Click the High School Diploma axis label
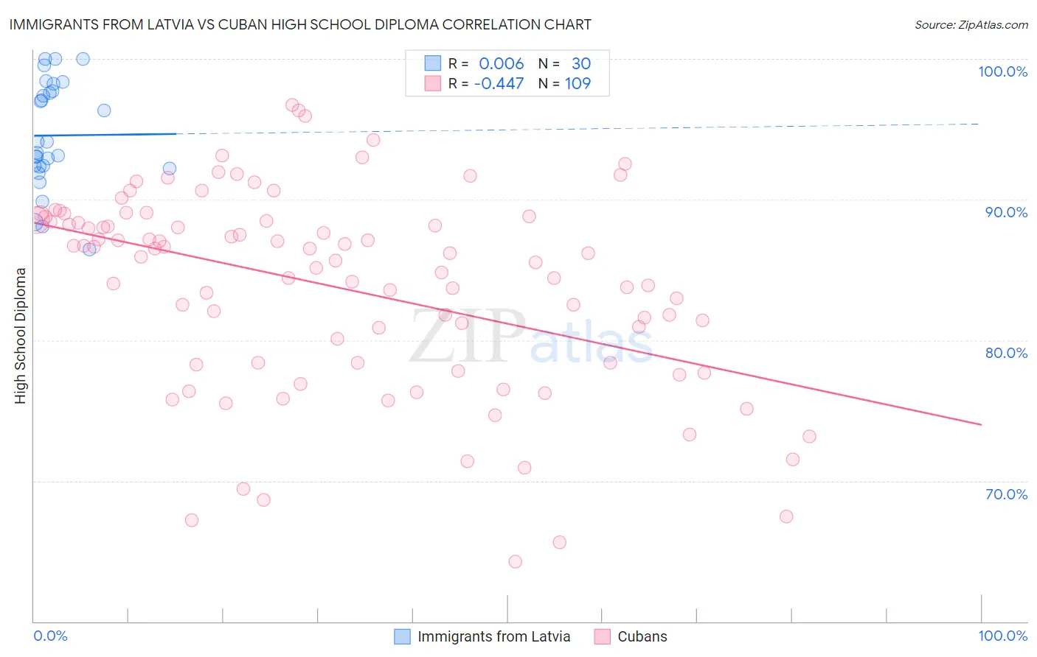Image resolution: width=1037 pixels, height=657 pixels. pyautogui.click(x=21, y=336)
